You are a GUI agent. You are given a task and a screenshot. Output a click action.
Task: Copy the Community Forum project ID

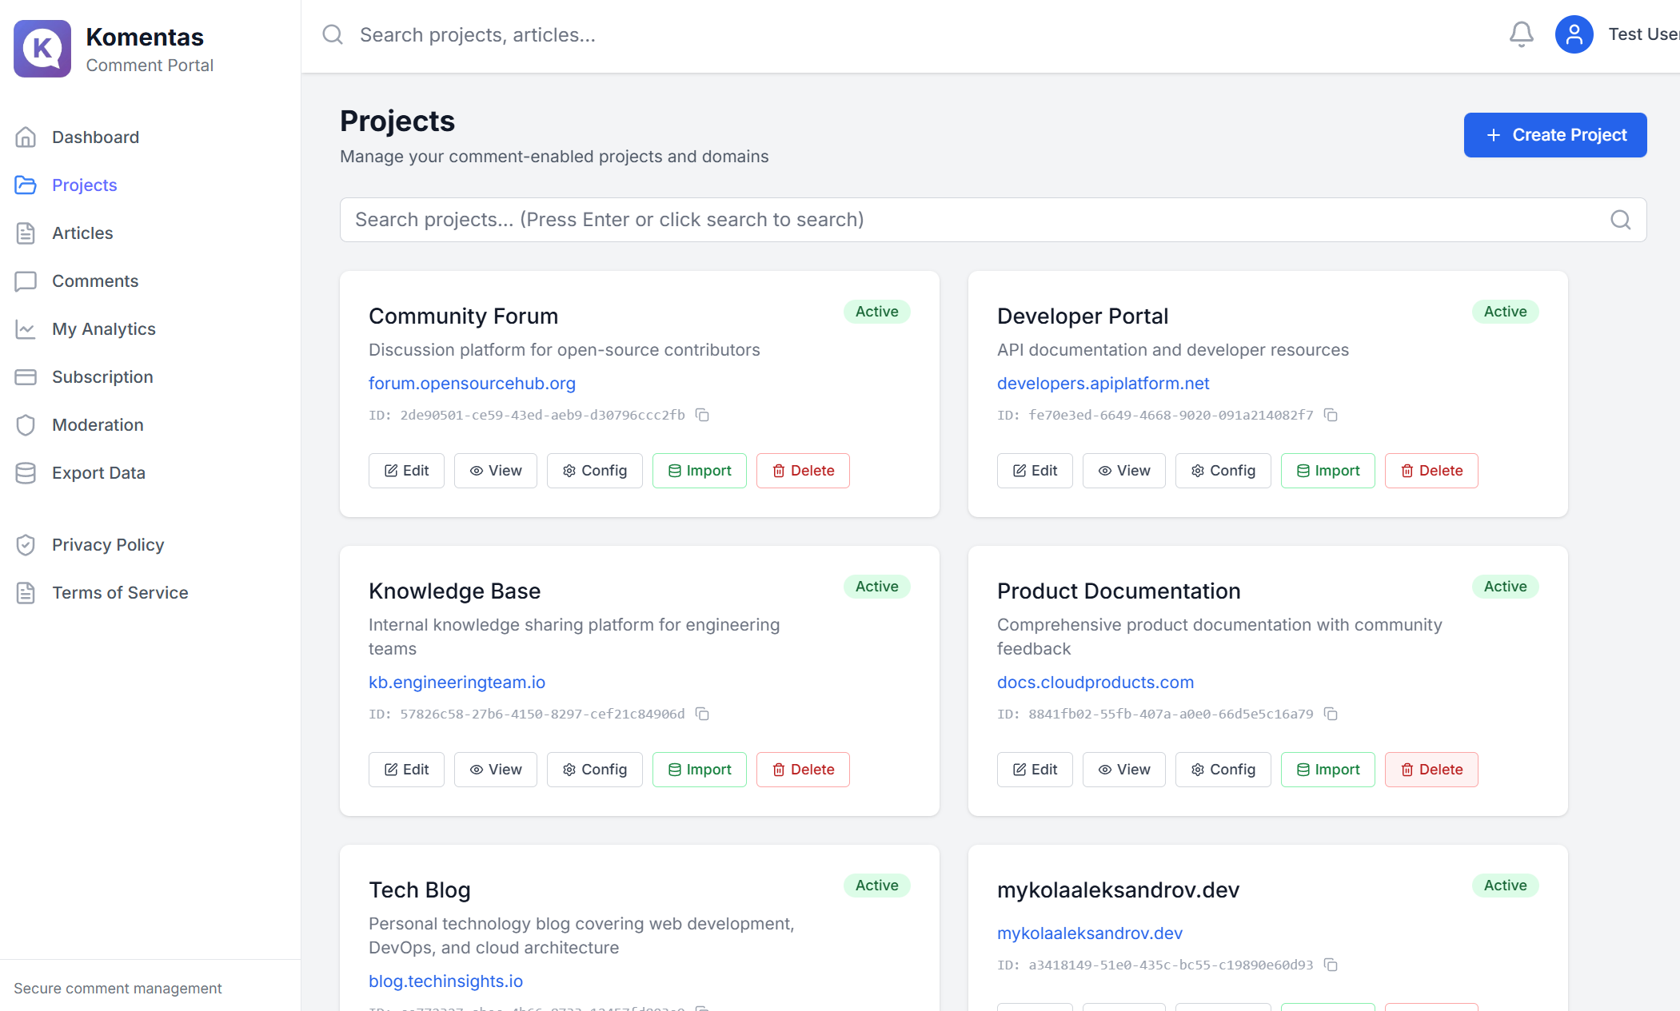(702, 416)
